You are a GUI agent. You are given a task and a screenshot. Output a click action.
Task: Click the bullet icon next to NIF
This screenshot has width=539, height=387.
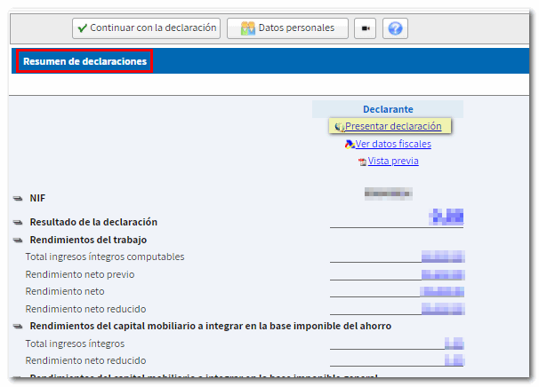[18, 199]
